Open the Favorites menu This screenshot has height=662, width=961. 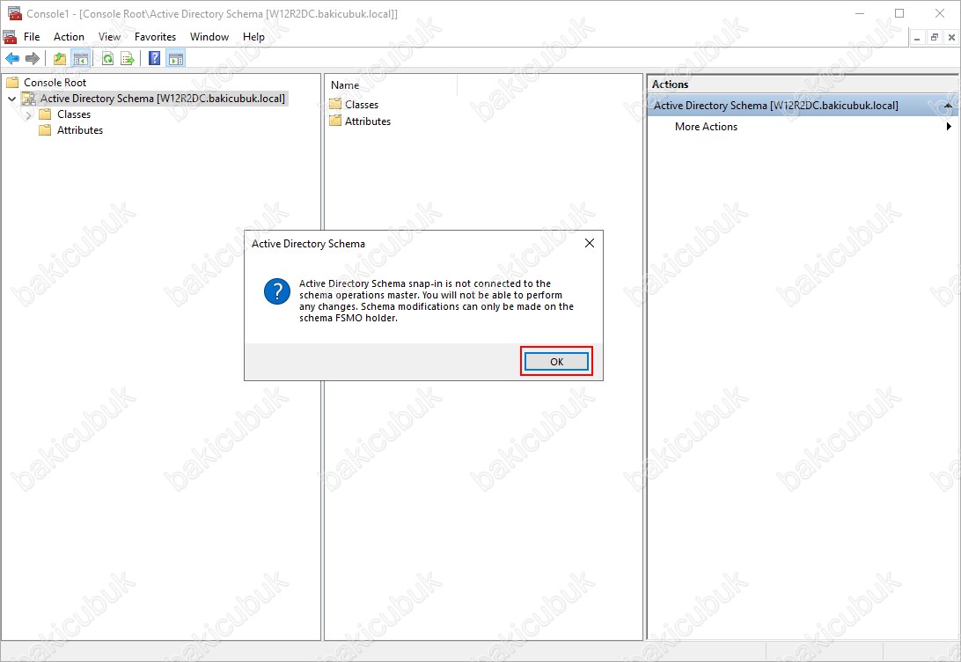(155, 37)
